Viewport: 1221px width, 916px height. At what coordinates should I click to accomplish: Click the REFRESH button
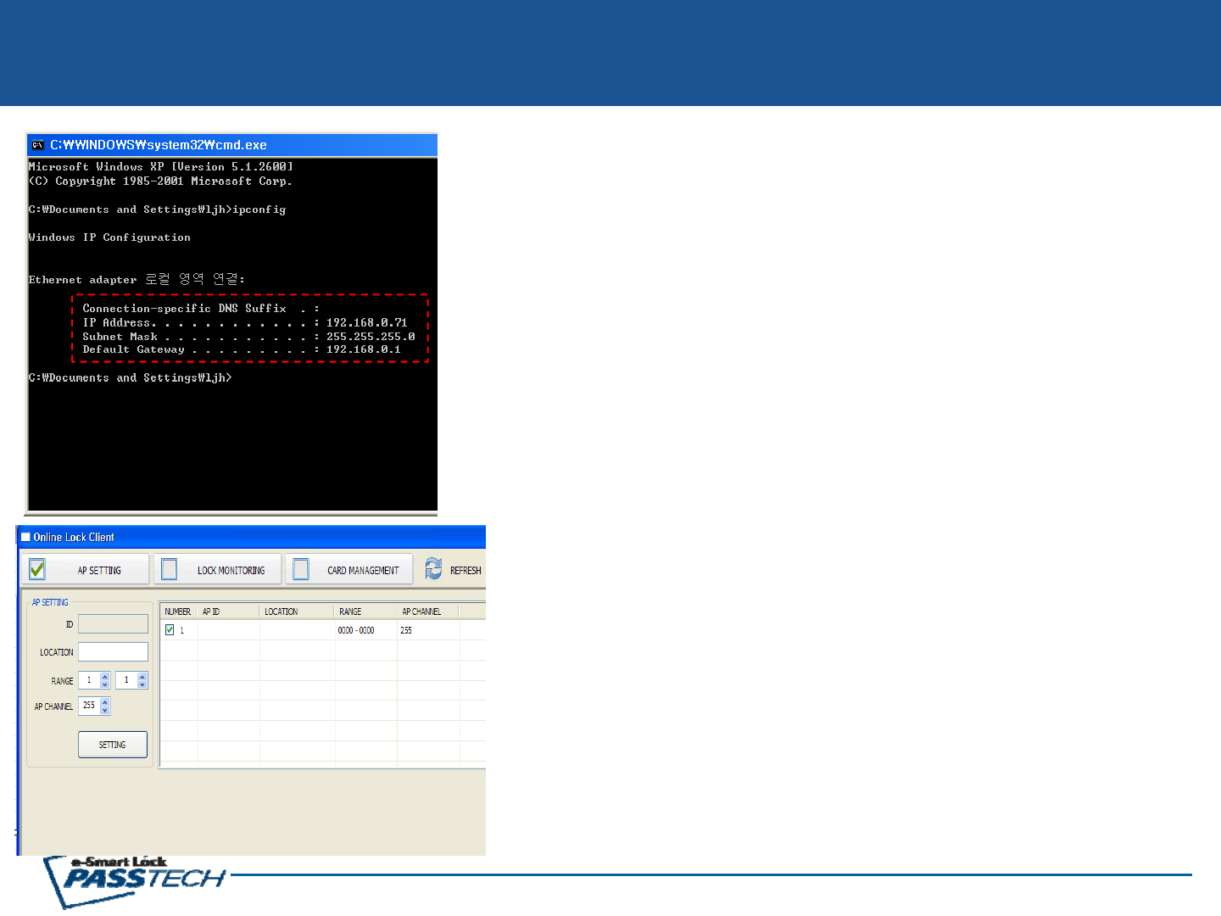click(453, 569)
